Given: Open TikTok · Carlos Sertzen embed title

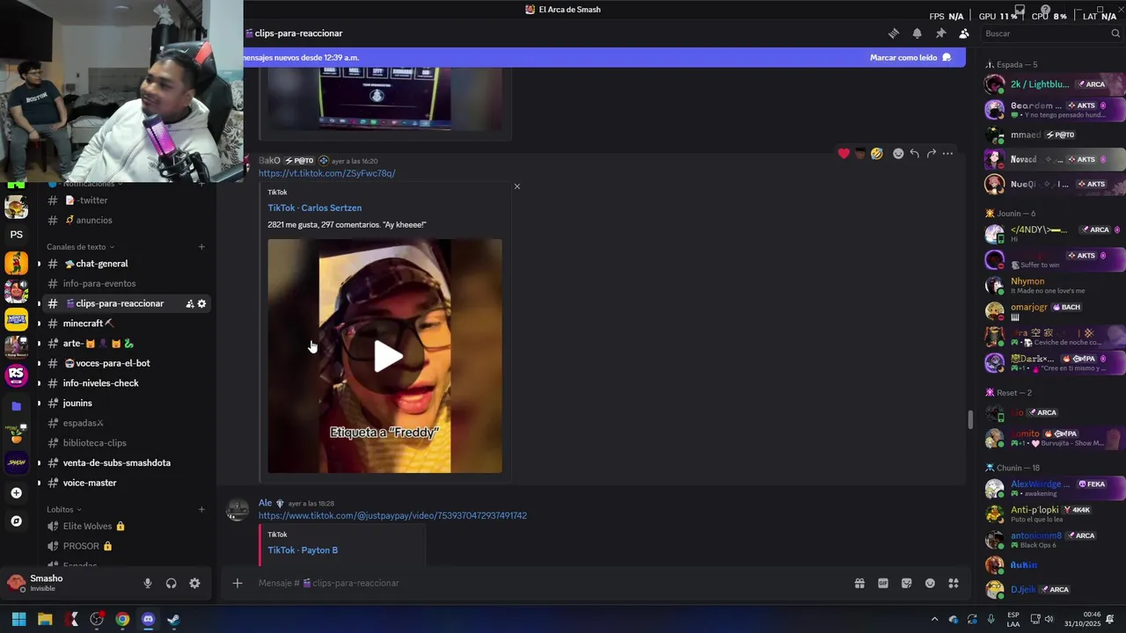Looking at the screenshot, I should tap(314, 208).
